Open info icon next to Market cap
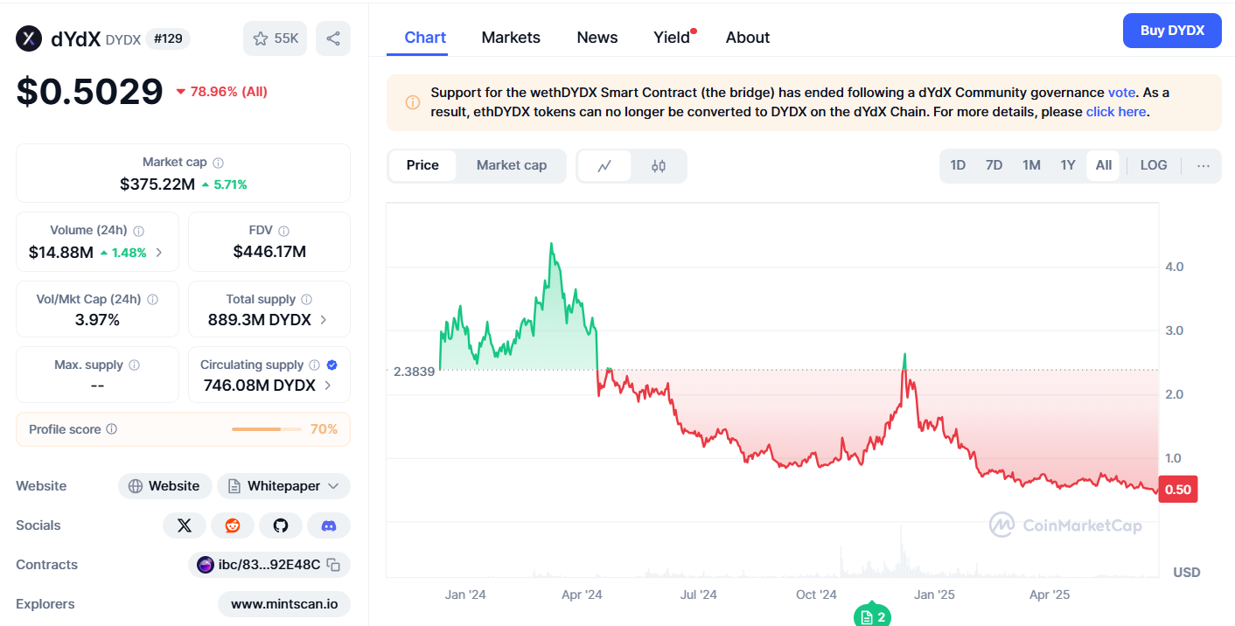Screen dimensions: 1235x626 218,163
